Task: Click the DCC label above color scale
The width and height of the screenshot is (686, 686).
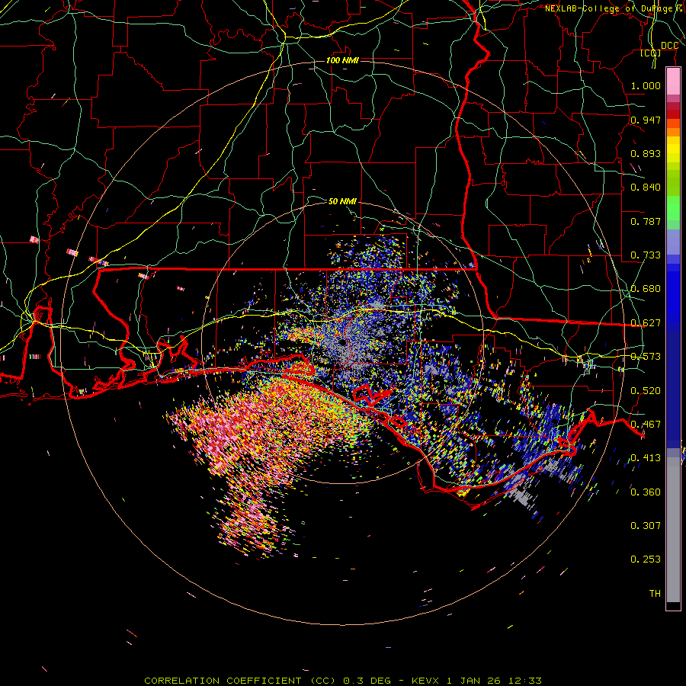Action: coord(669,46)
